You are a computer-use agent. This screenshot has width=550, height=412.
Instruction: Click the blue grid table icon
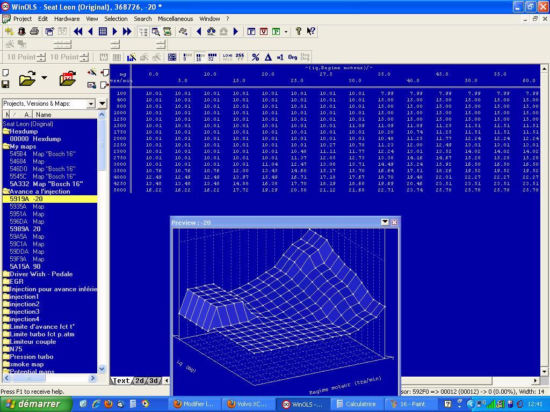(x=103, y=32)
